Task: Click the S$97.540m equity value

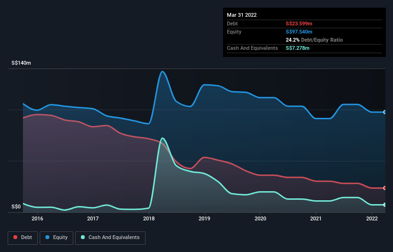Action: pos(299,32)
